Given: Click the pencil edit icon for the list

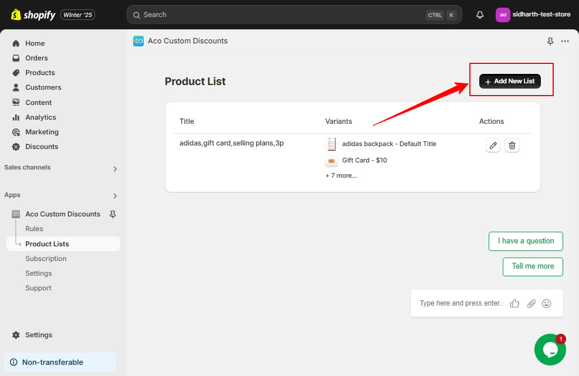Looking at the screenshot, I should tap(493, 145).
